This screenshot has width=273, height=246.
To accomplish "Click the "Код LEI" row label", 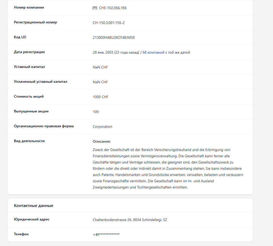I will click(20, 37).
